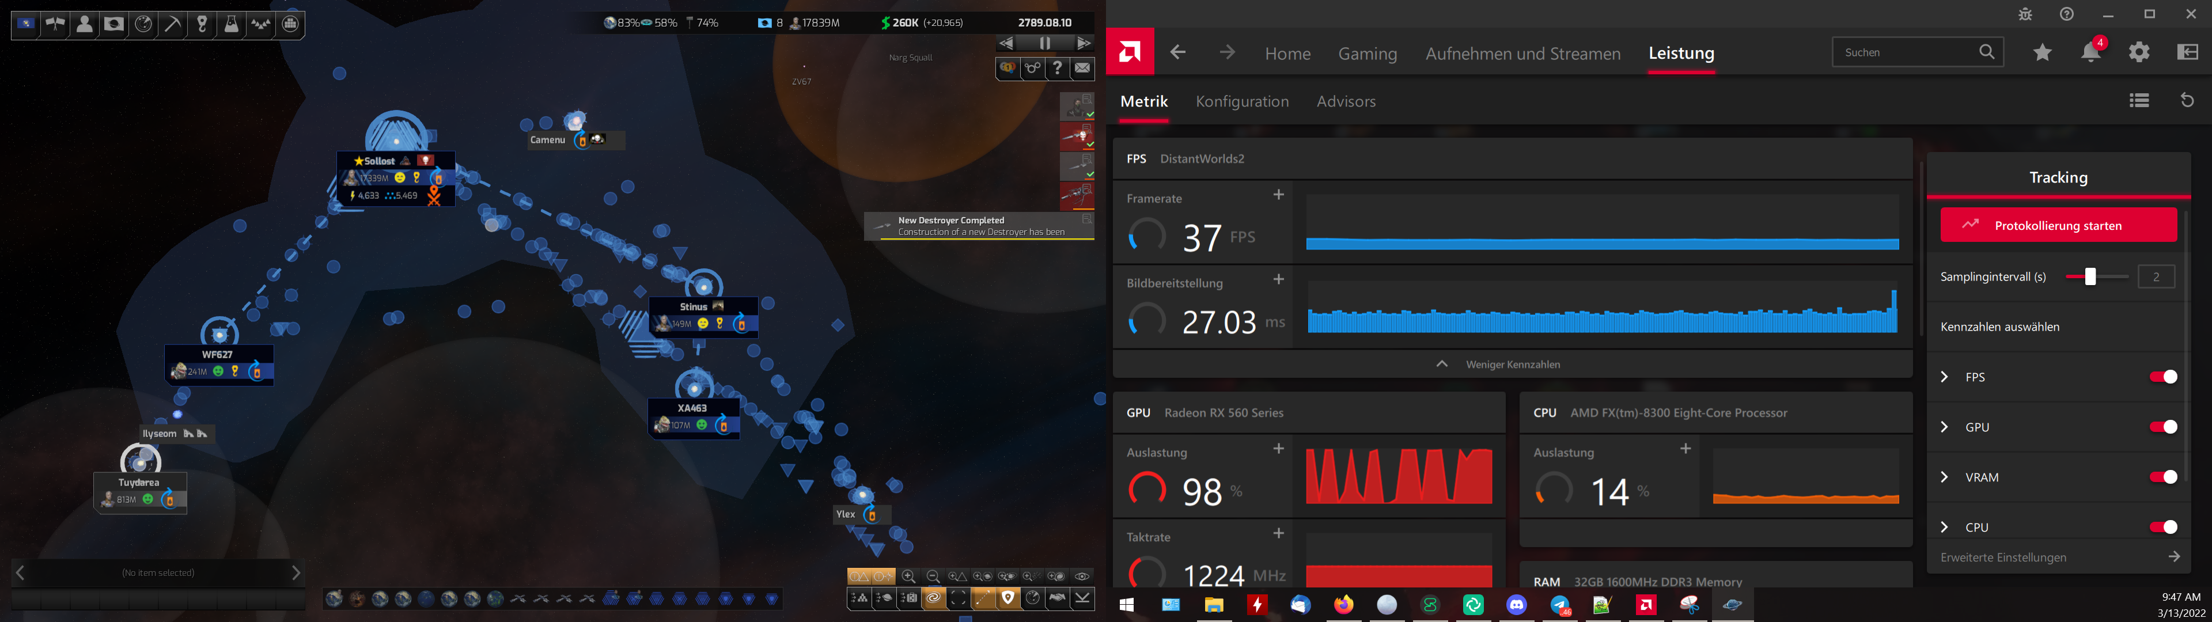The image size is (2212, 622).
Task: Focus the Suchen search field
Action: [x=1918, y=52]
